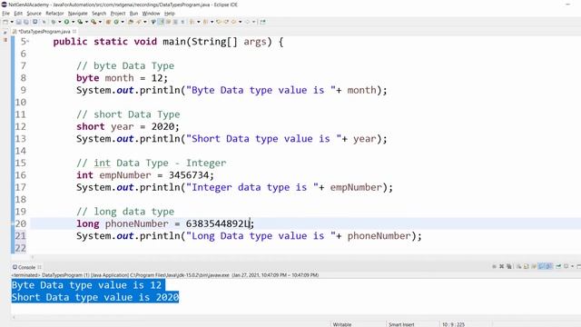Image resolution: width=581 pixels, height=327 pixels.
Task: Open the Source menu
Action: pyautogui.click(x=34, y=14)
